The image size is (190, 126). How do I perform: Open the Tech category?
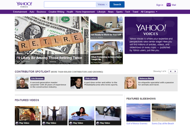tap(128, 12)
